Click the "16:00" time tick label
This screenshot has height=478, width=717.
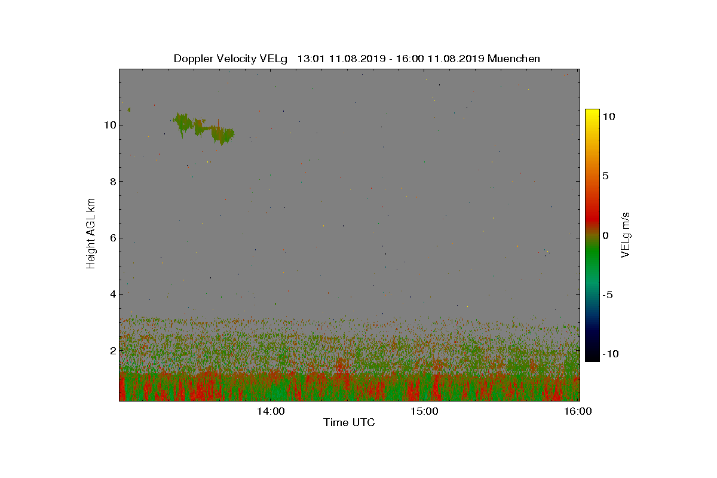pyautogui.click(x=578, y=411)
